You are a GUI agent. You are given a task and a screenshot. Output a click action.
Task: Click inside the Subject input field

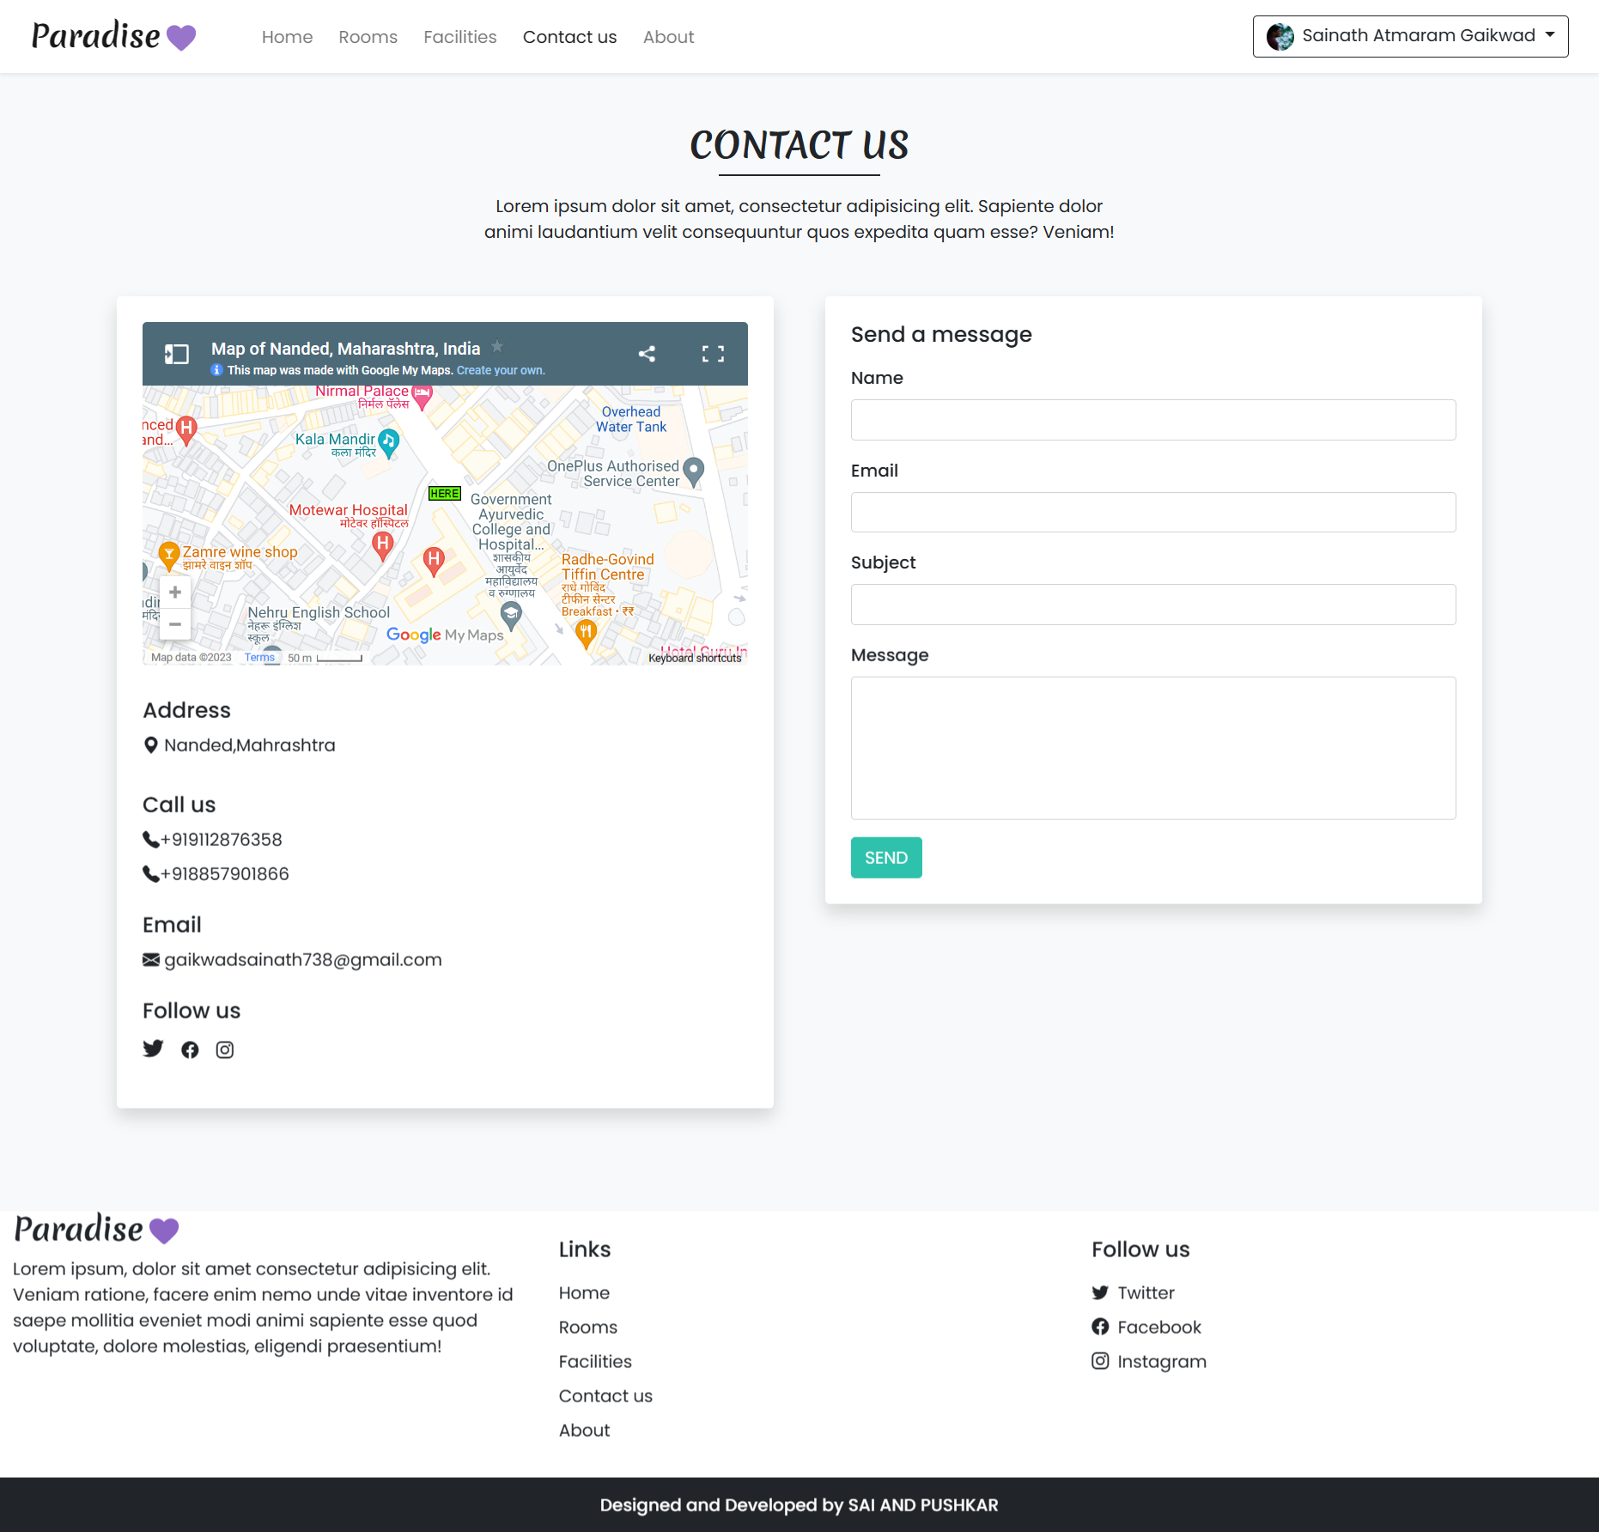point(1152,604)
